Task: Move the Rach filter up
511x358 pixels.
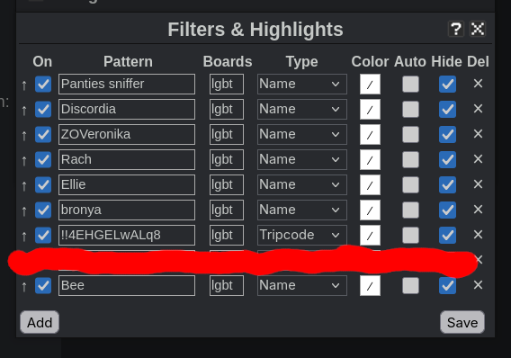Action: [24, 161]
